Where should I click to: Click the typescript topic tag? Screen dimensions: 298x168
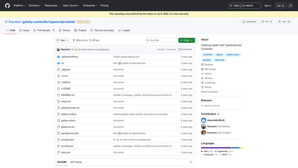tap(219, 60)
